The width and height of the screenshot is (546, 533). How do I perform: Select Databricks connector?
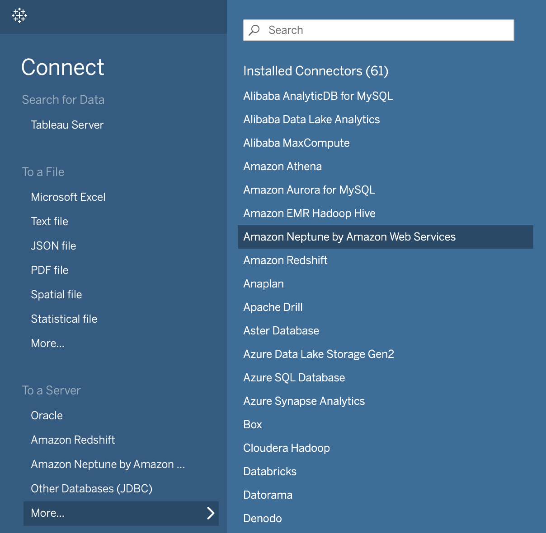[270, 472]
